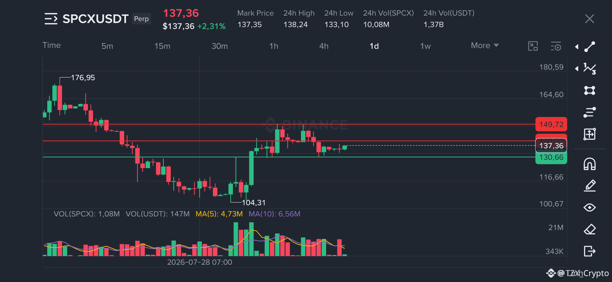Click the collapse chart layout icon
612x282 pixels.
(x=533, y=46)
